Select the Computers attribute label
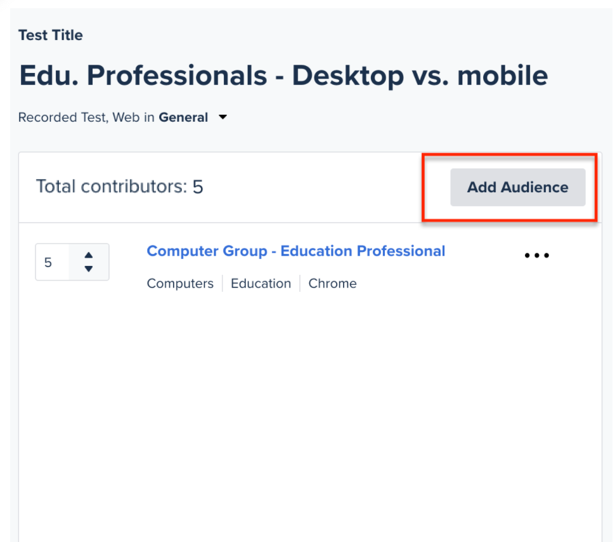 pyautogui.click(x=180, y=284)
